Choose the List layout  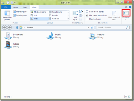click(34, 15)
